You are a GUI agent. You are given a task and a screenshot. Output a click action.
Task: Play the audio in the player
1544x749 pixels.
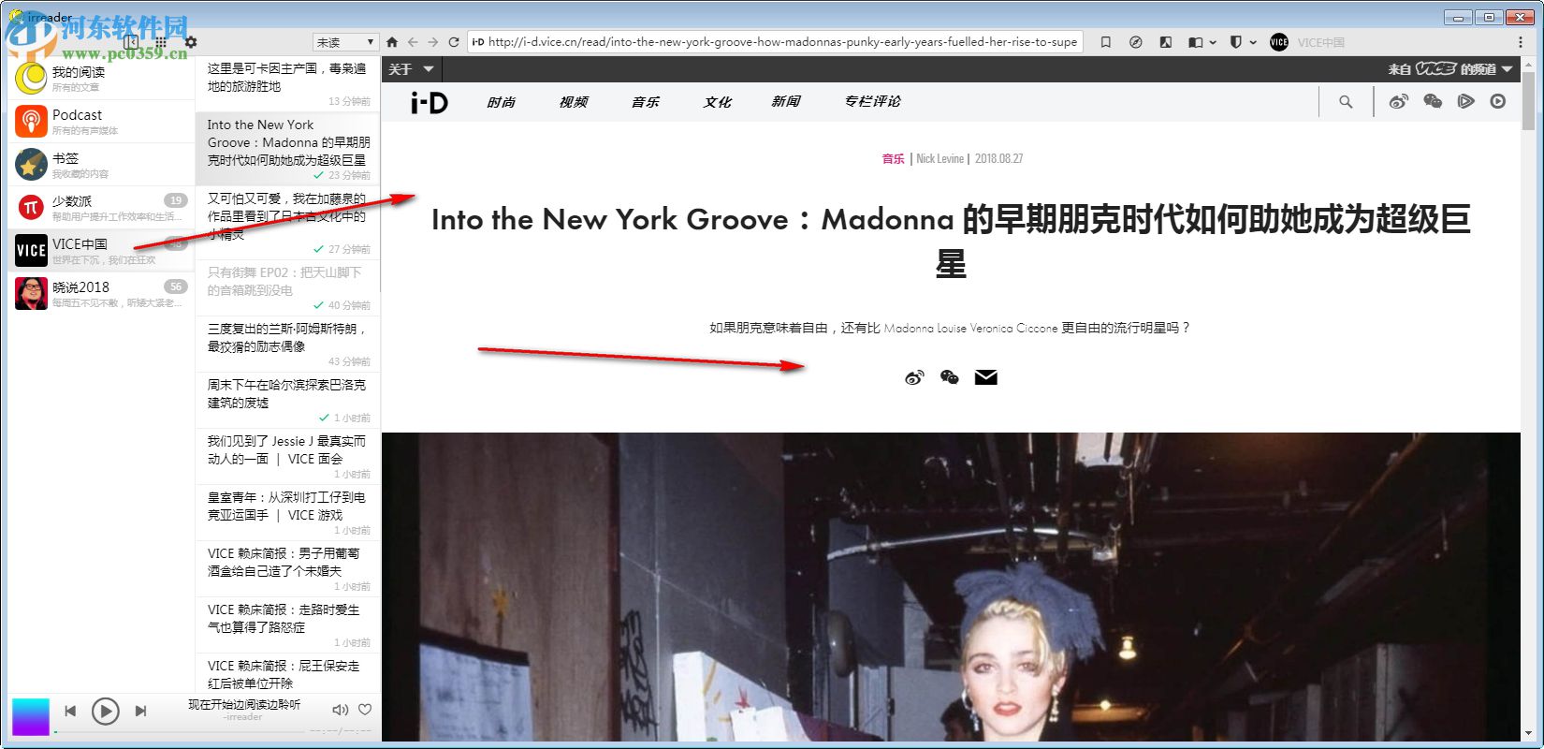(106, 712)
